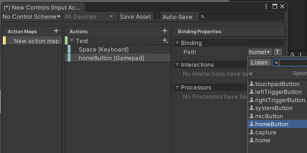Add a new action map with plus icon
Screen dimensions: 307x153
point(56,31)
